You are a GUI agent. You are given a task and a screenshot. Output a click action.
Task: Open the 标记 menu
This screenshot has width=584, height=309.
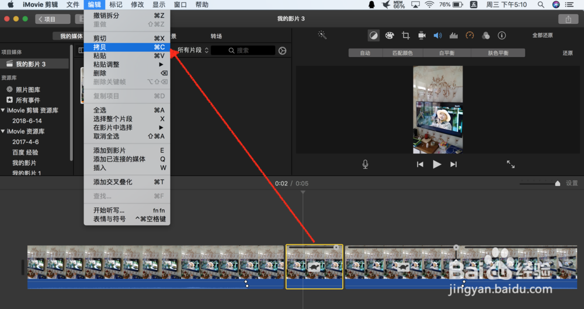(x=116, y=5)
